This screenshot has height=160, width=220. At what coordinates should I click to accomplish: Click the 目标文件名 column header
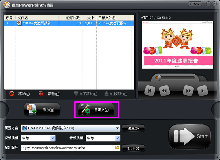[114, 18]
